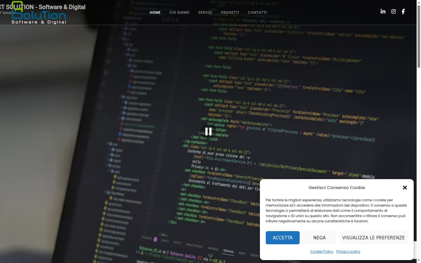The image size is (421, 263).
Task: Open the Cookie Policy link
Action: point(322,252)
